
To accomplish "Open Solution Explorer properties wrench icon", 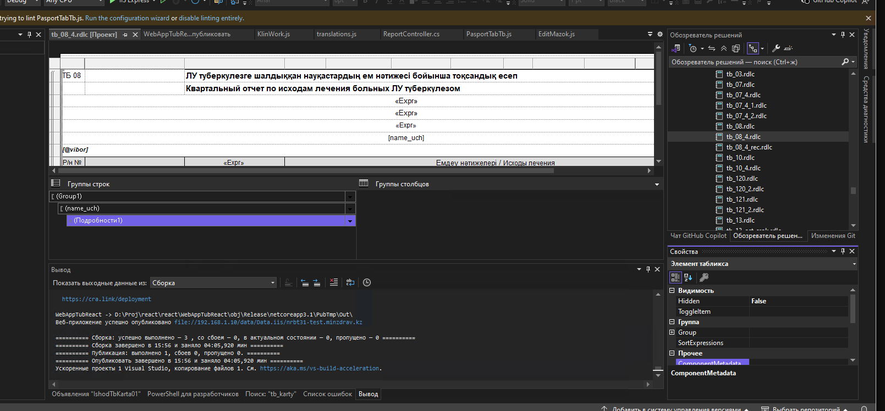I will click(x=776, y=48).
